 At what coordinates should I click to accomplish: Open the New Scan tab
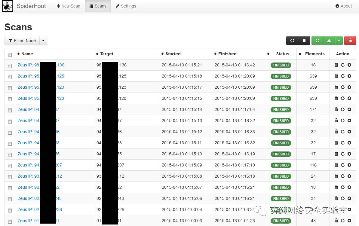(x=68, y=6)
